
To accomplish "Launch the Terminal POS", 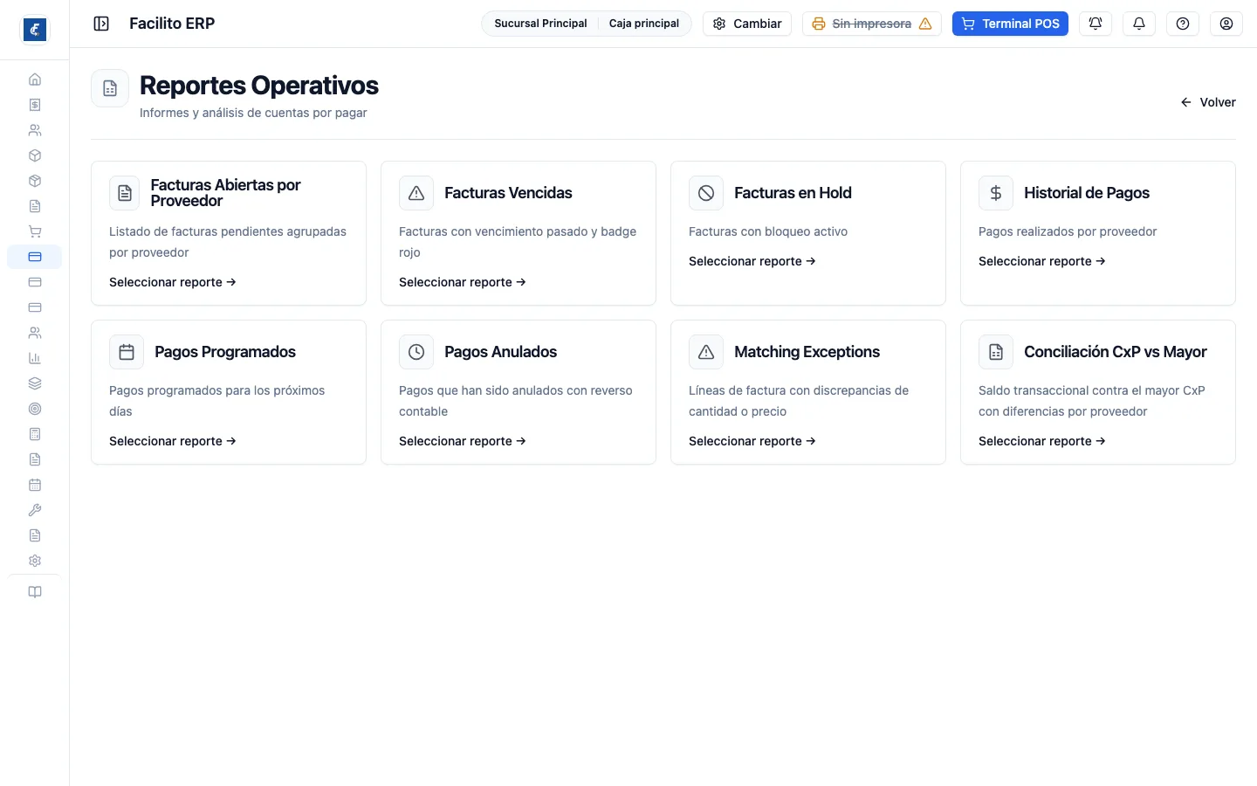I will click(1010, 24).
